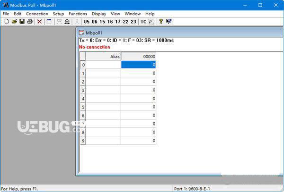
Task: Open a file with the folder icon
Action: 14,22
